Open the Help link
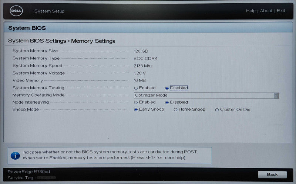Image resolution: width=296 pixels, height=184 pixels. click(x=251, y=11)
